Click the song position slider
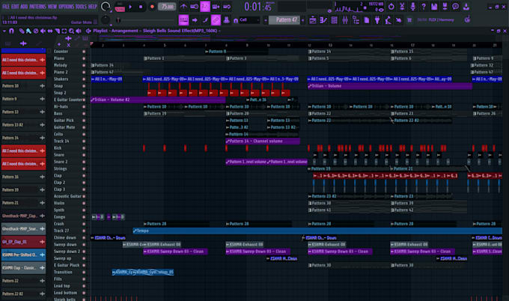This screenshot has height=301, width=509. 147,20
